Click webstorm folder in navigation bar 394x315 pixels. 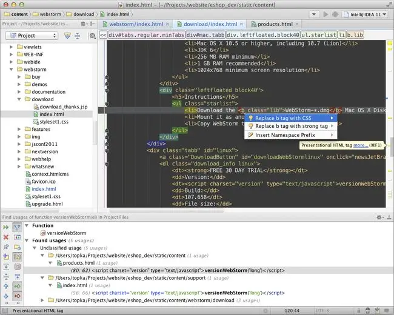click(47, 15)
